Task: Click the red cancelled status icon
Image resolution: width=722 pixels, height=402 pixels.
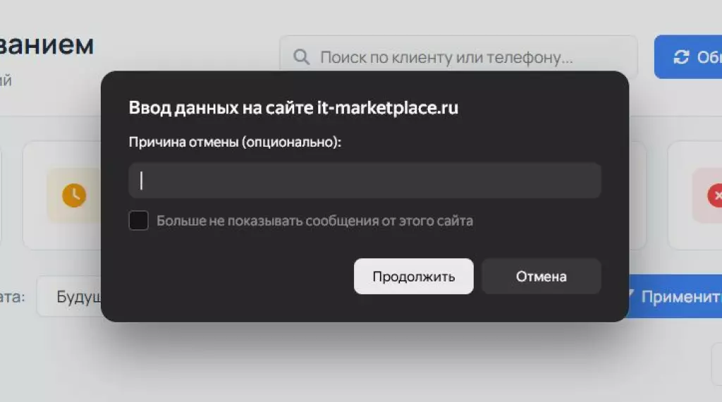Action: [x=716, y=195]
